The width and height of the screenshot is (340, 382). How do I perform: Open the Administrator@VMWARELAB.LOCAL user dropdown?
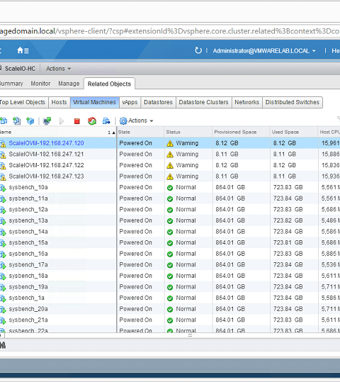tap(264, 51)
